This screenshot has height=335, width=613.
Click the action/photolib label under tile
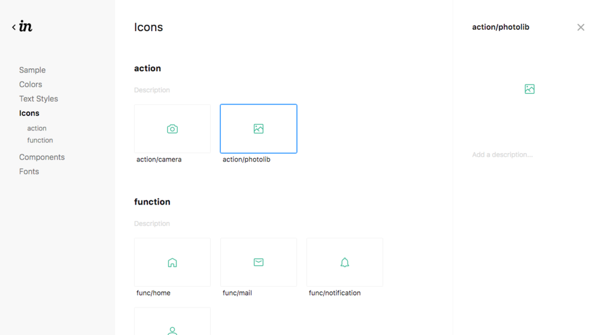point(246,159)
